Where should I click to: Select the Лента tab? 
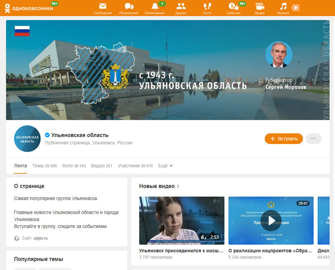coord(20,166)
